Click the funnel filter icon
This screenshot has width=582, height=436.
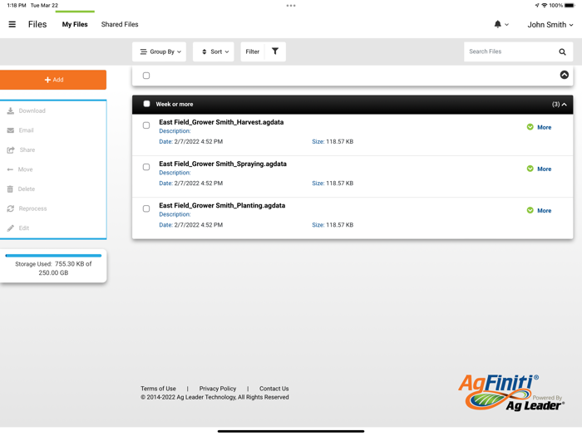click(x=275, y=51)
